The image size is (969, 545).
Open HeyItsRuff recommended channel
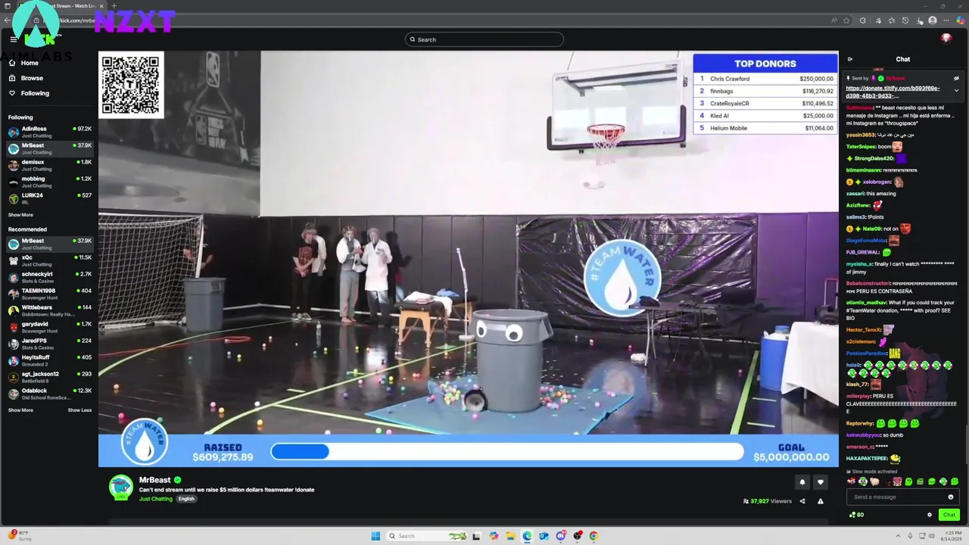coord(49,360)
